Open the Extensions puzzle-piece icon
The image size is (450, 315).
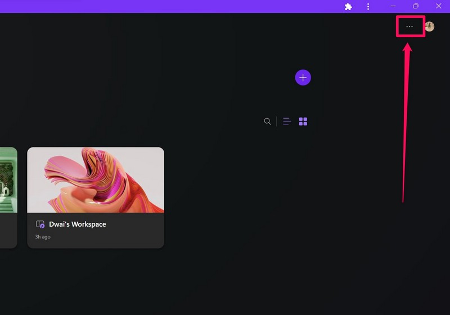pos(348,7)
